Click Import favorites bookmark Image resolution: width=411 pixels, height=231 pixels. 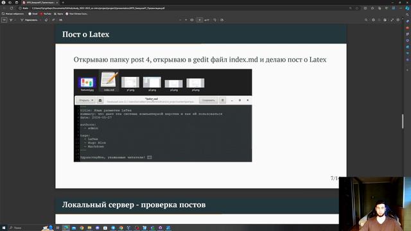[13, 13]
